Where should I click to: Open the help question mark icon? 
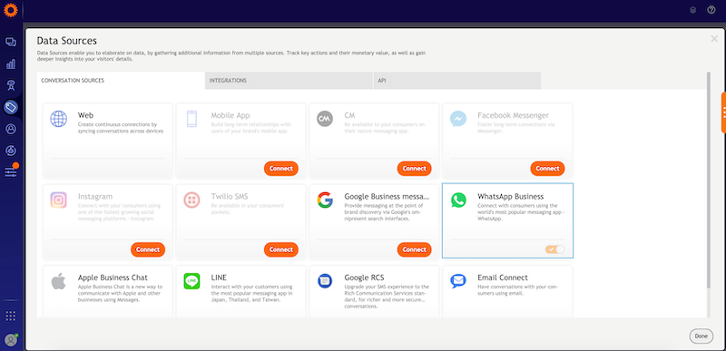(711, 10)
